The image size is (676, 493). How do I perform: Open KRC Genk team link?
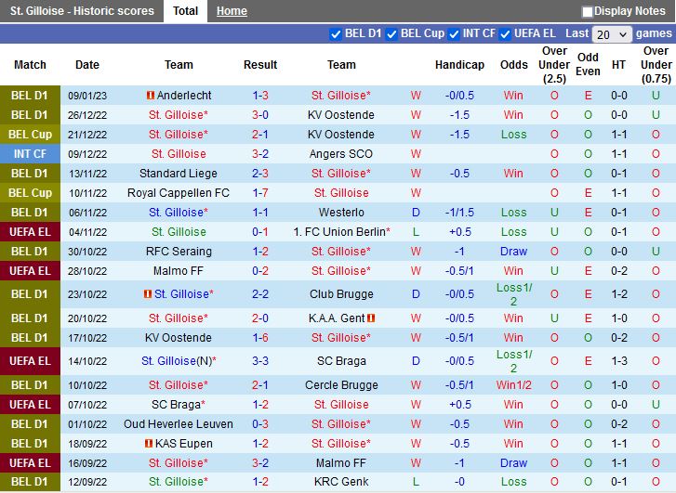coord(341,481)
